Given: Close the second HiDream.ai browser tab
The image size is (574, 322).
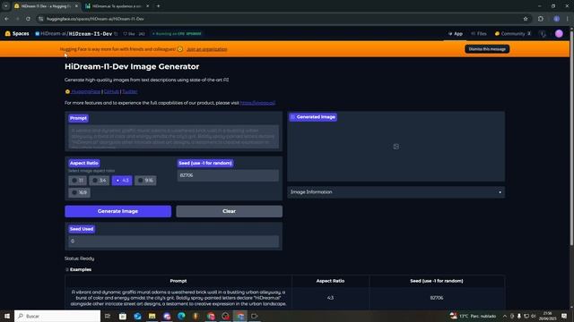Looking at the screenshot, I should tap(147, 6).
